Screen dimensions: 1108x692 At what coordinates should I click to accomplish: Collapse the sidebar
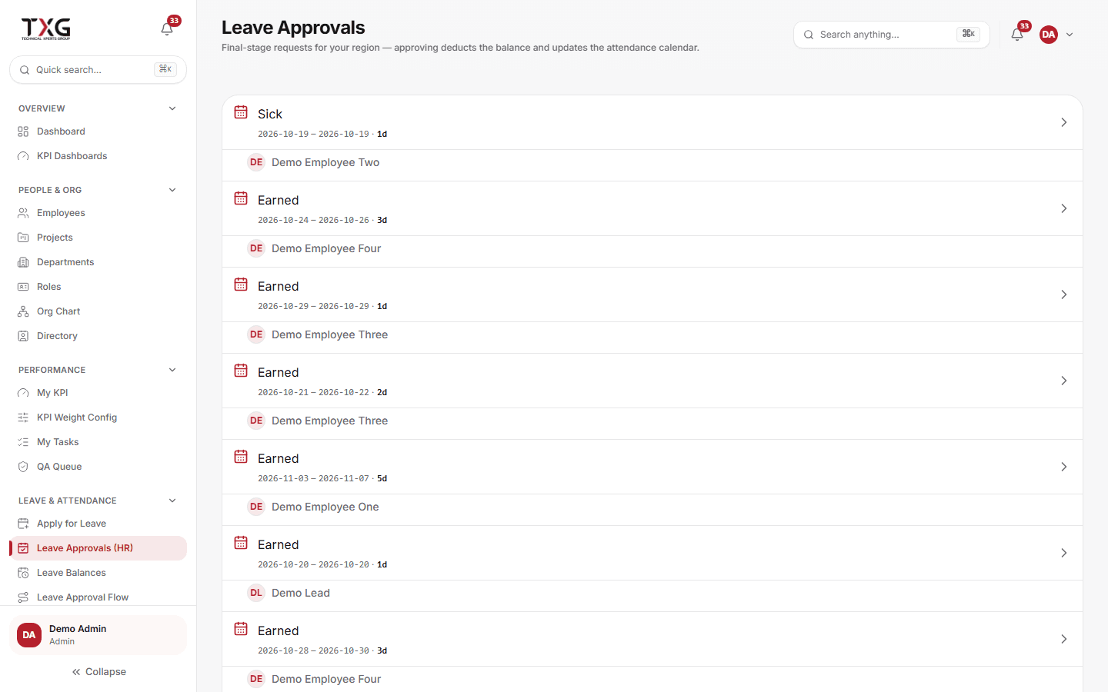point(98,672)
